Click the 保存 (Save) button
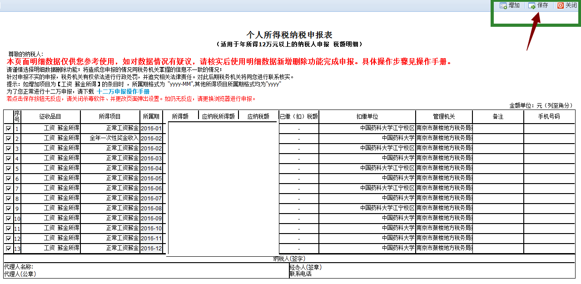The width and height of the screenshot is (581, 284). click(x=538, y=5)
